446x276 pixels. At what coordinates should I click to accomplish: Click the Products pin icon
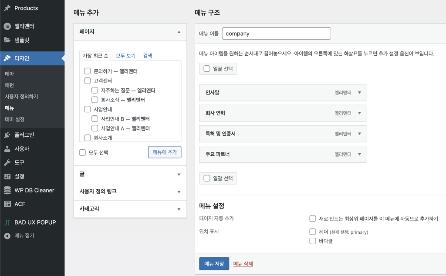[x=7, y=8]
